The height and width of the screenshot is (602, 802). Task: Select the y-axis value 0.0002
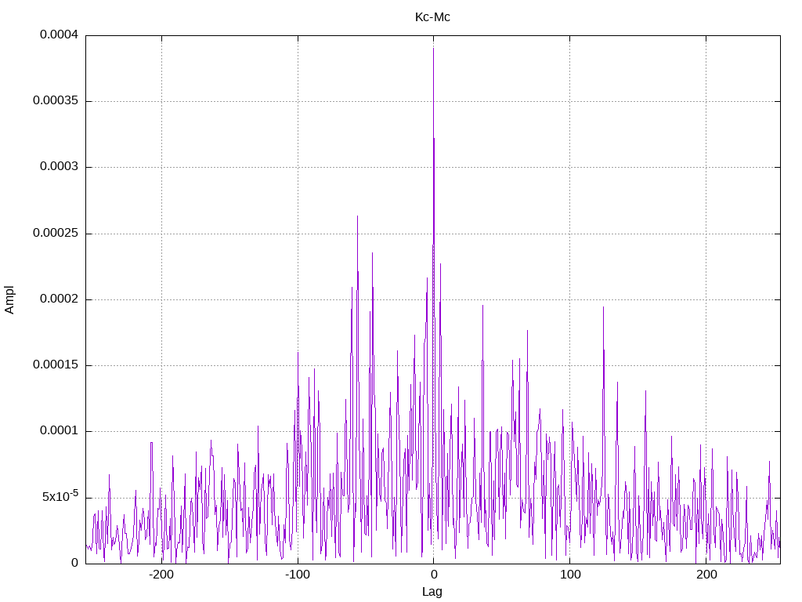(x=60, y=299)
